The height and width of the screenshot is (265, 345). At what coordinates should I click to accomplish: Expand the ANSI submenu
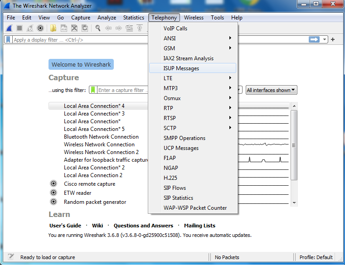tap(193, 38)
